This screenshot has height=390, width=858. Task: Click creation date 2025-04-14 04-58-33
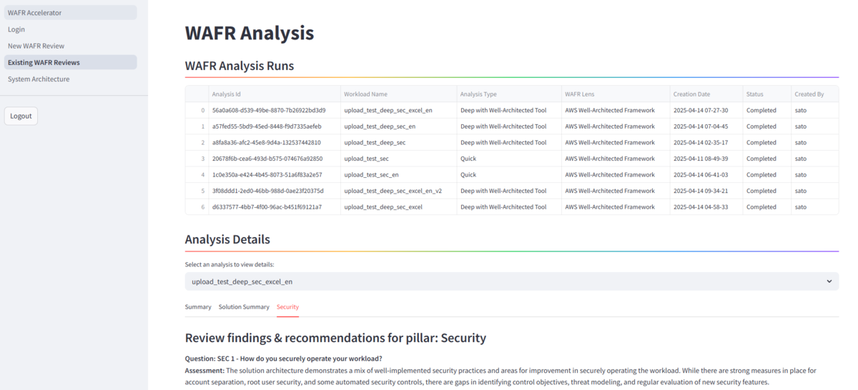point(706,207)
